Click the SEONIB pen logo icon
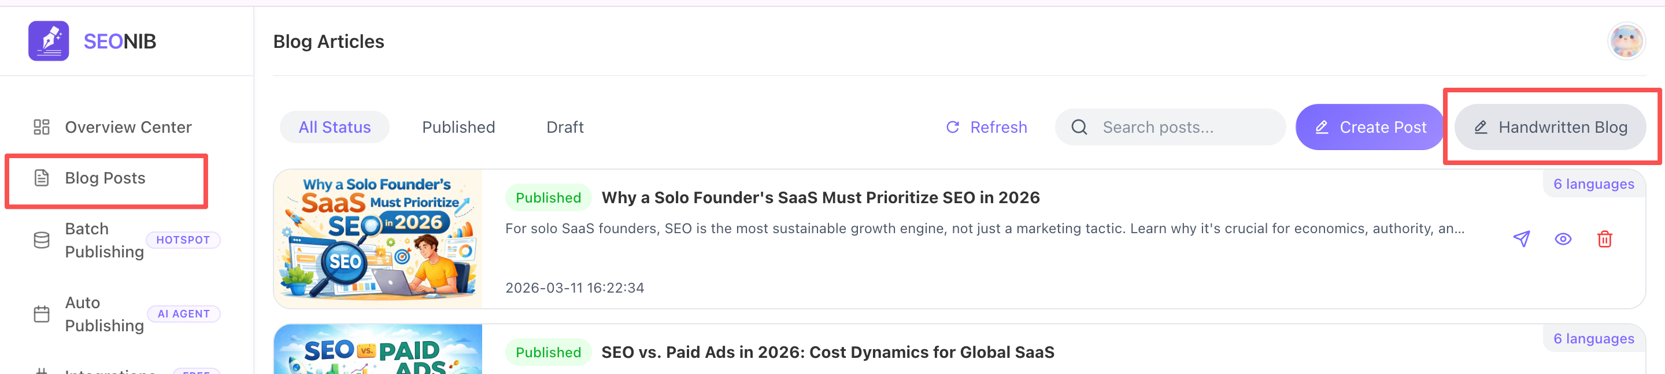The height and width of the screenshot is (374, 1665). coord(49,42)
